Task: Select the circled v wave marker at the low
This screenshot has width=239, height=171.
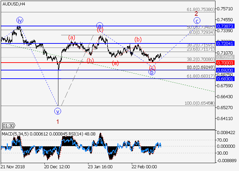Action: [x=58, y=111]
